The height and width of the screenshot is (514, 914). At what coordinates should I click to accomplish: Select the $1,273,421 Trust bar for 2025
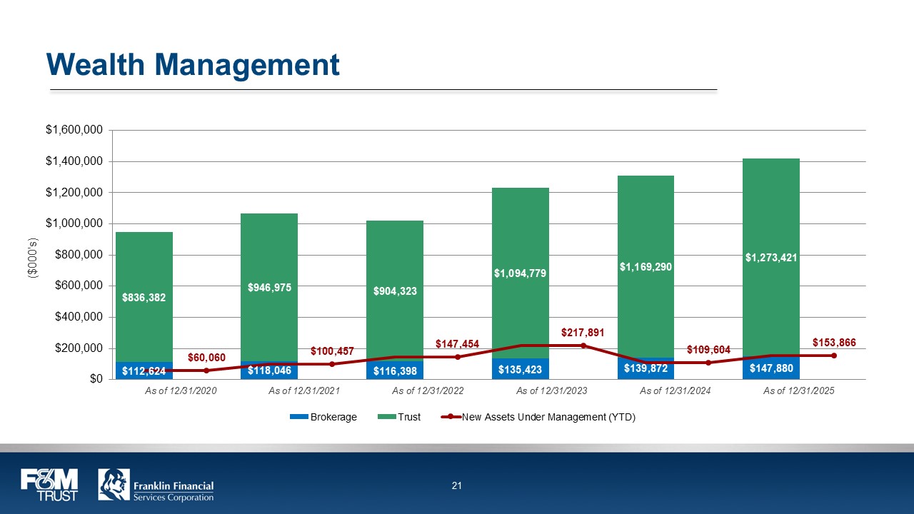771,258
